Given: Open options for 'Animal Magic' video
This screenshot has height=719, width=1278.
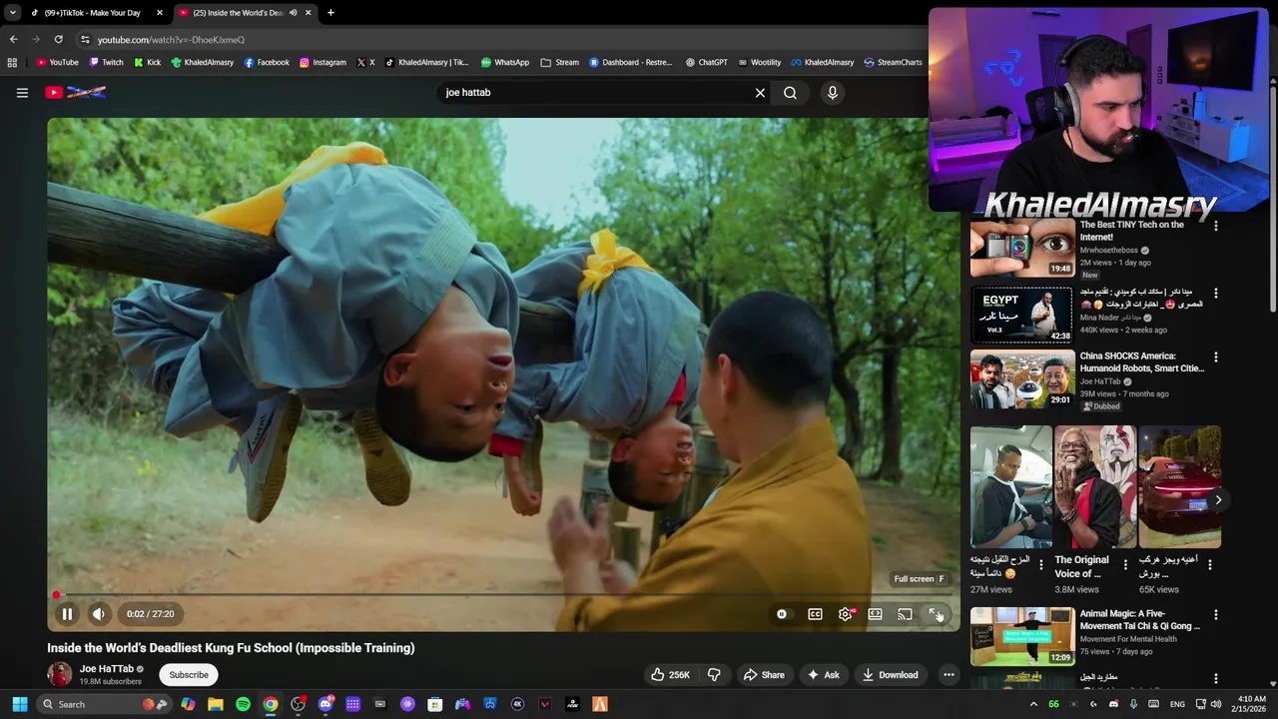Looking at the screenshot, I should click(x=1215, y=615).
